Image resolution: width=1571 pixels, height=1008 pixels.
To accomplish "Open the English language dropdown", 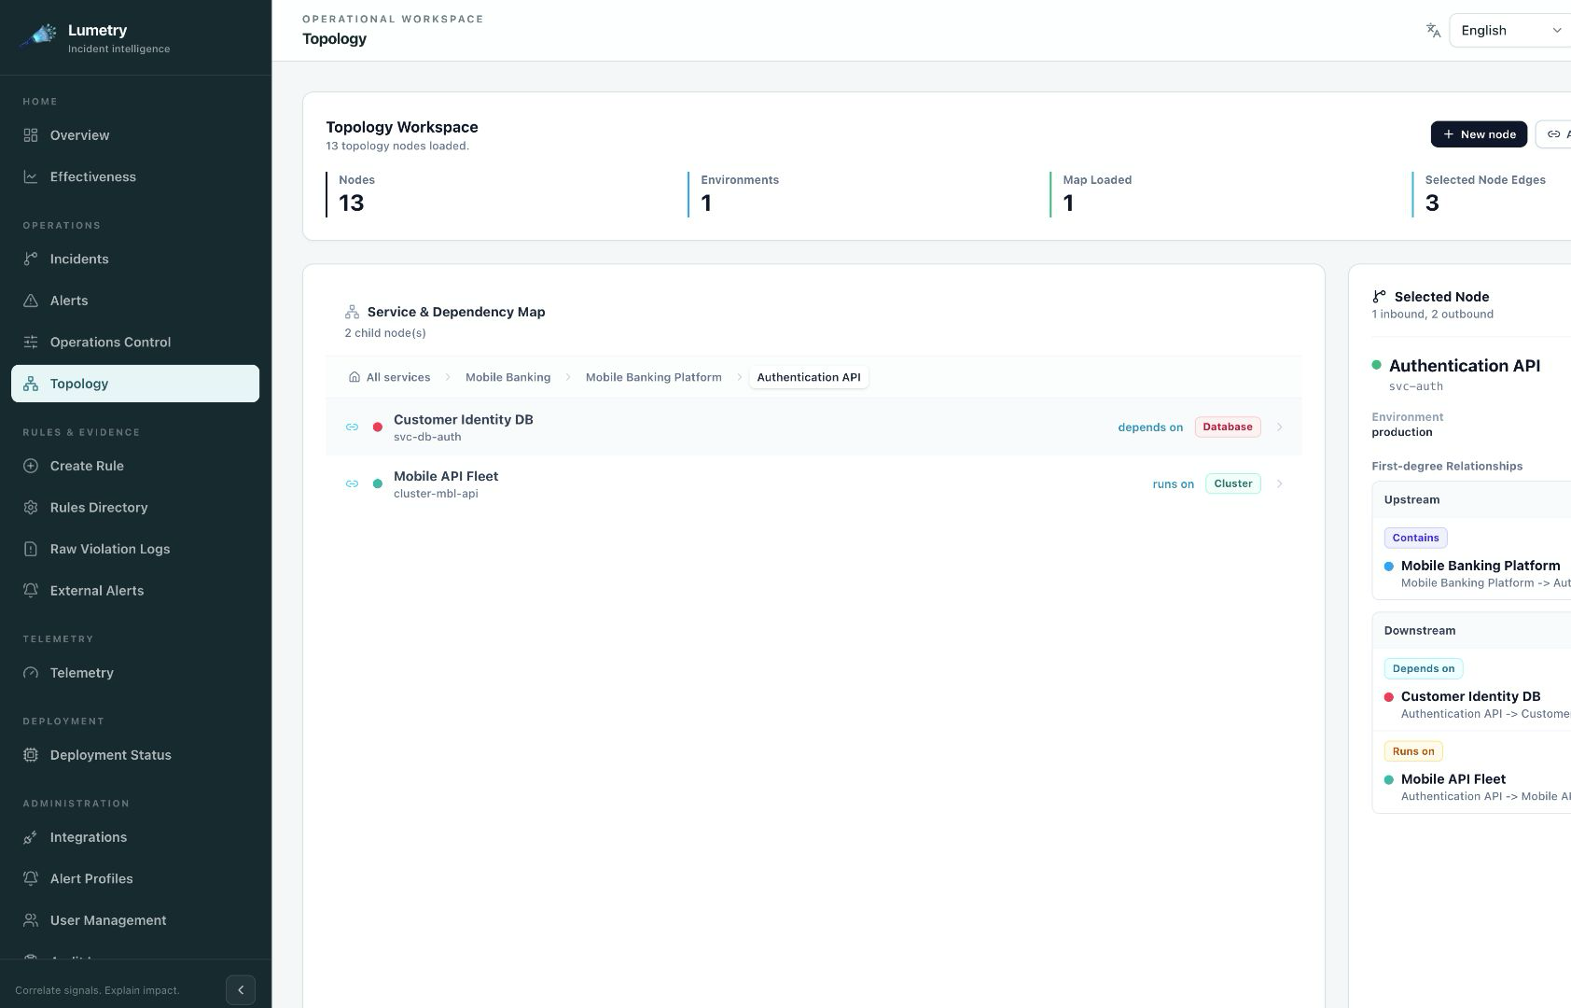I will coord(1511,31).
